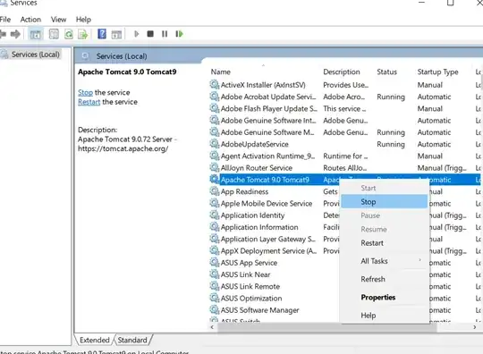Screen dimensions: 483x354
Task: Click the horizontal scrollbar right arrow
Action: (x=475, y=327)
